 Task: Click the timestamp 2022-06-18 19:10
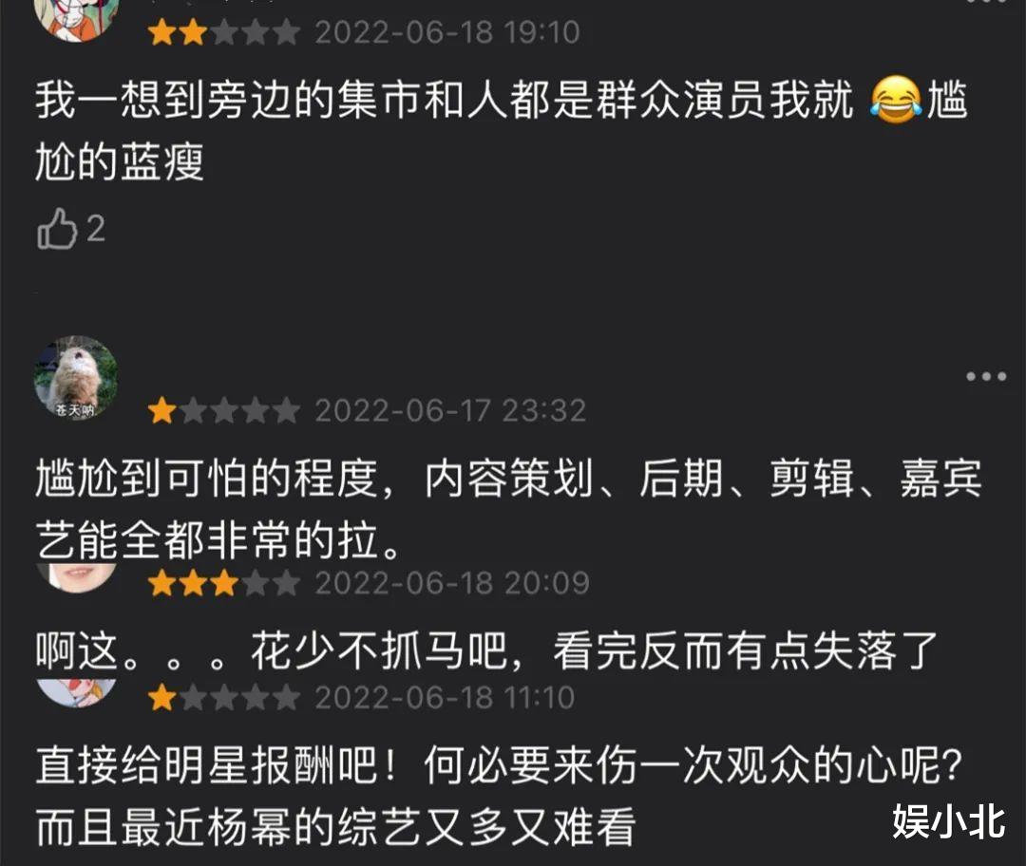click(447, 32)
